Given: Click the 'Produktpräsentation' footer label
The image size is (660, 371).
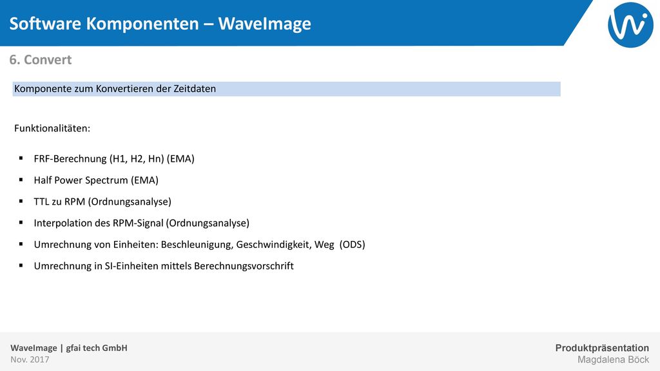Looking at the screenshot, I should tap(602, 348).
